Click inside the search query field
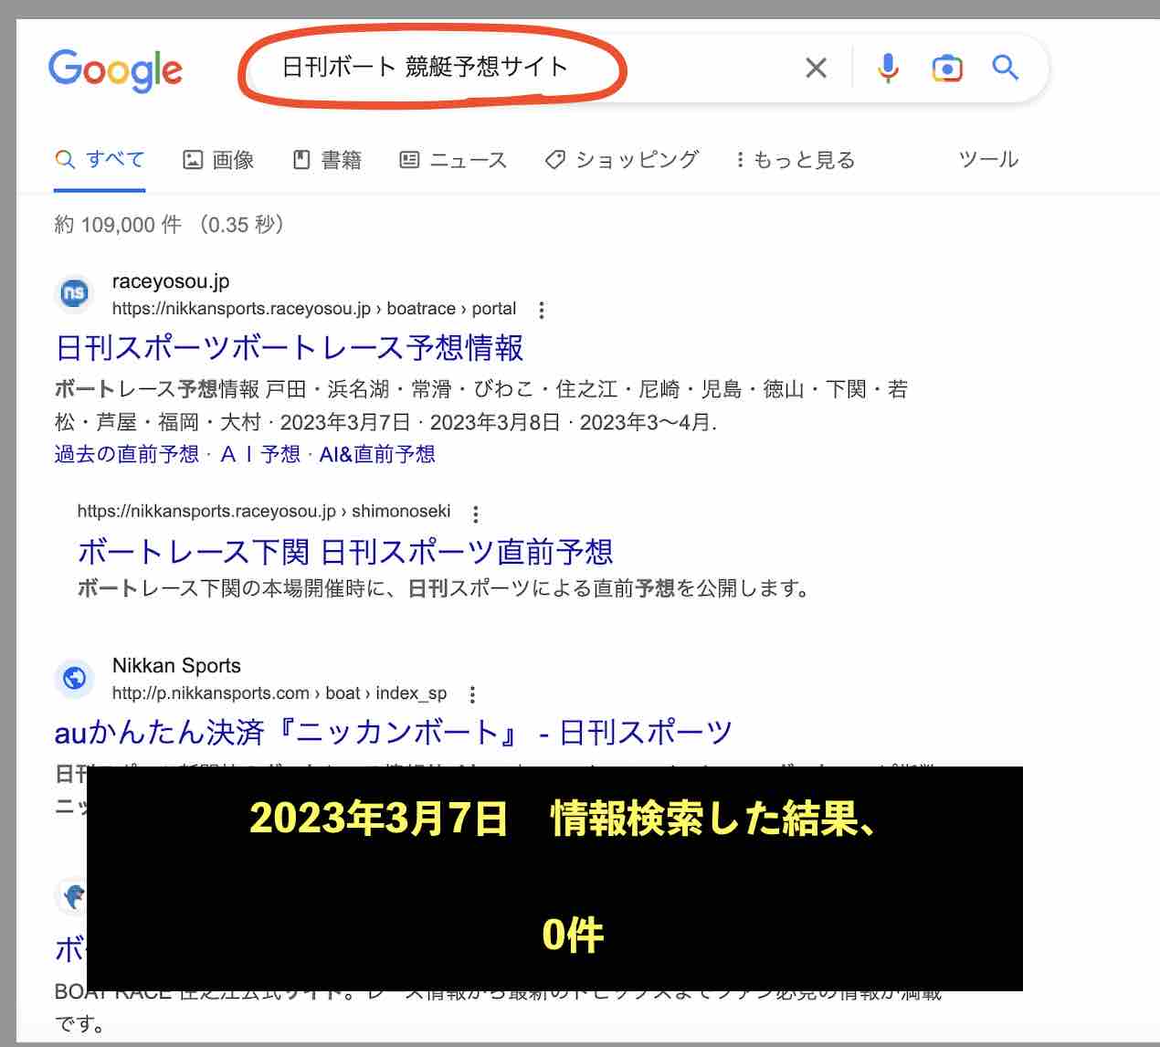 (x=425, y=66)
